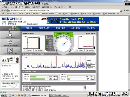Click the 이동 (Go) button
Image resolution: width=130 pixels, height=97 pixels.
(126, 10)
